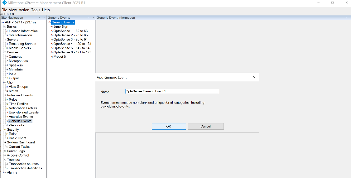Click the Alarms icon in Site Navigation
Viewport: 351px width, 178px height.
pos(5,172)
